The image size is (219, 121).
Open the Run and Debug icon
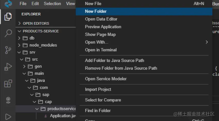pos(8,67)
